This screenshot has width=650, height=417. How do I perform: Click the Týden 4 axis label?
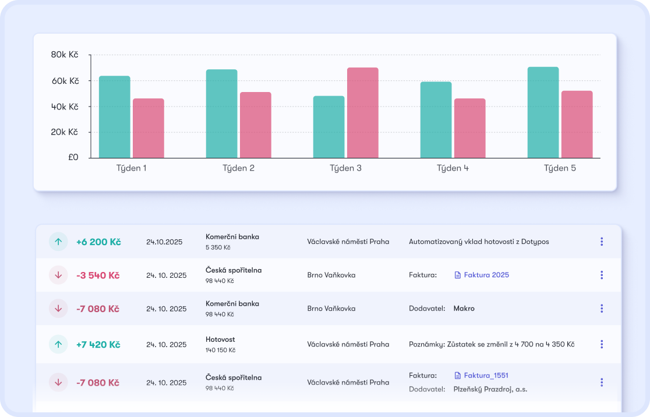click(x=453, y=168)
